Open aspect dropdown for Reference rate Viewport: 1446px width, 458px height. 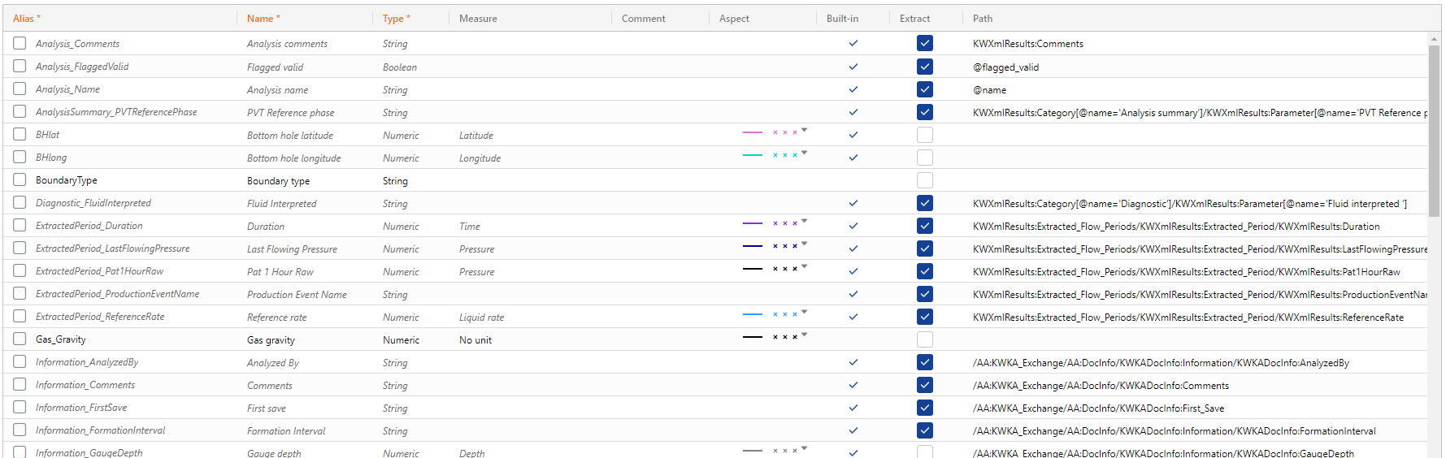click(x=805, y=312)
